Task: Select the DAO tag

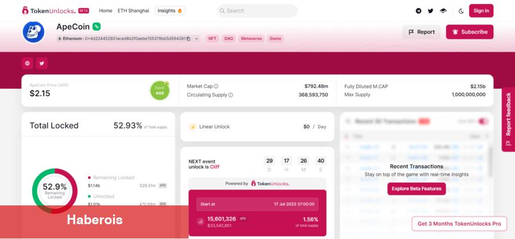Action: pos(228,39)
